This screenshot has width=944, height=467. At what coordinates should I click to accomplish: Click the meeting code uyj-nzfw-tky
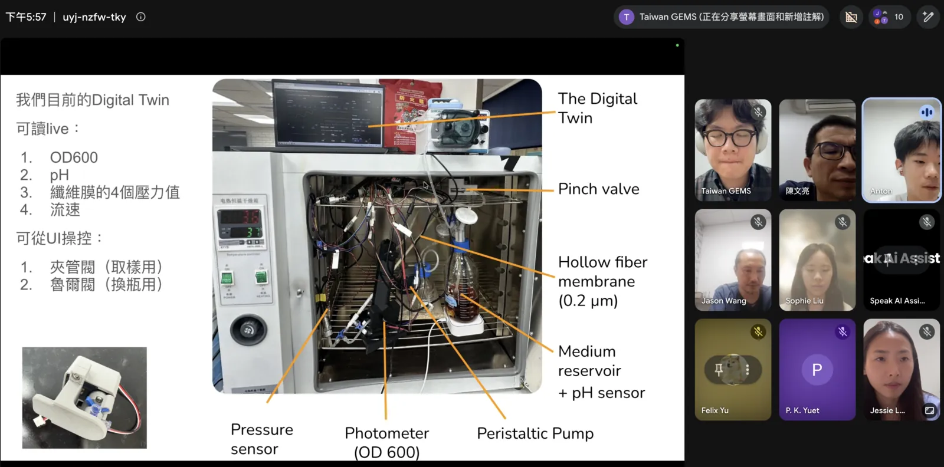coord(94,17)
